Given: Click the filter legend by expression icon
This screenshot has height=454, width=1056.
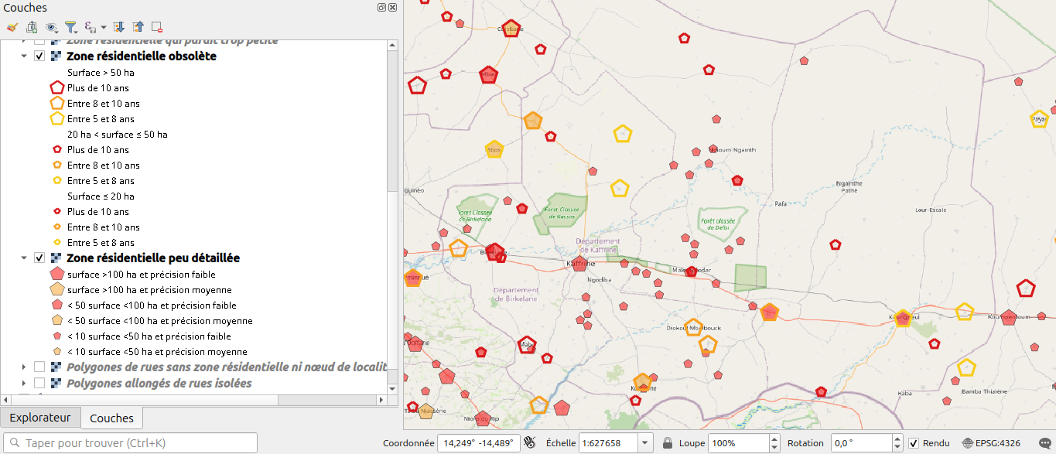Looking at the screenshot, I should pyautogui.click(x=91, y=27).
